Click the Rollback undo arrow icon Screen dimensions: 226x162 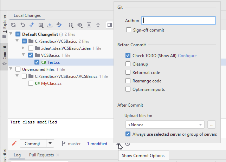coord(22,25)
